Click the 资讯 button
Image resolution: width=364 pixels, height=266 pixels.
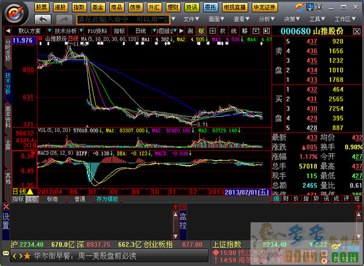point(192,7)
